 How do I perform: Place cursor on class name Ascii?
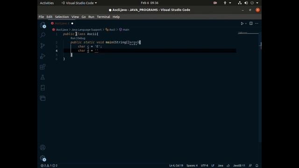coord(92,34)
